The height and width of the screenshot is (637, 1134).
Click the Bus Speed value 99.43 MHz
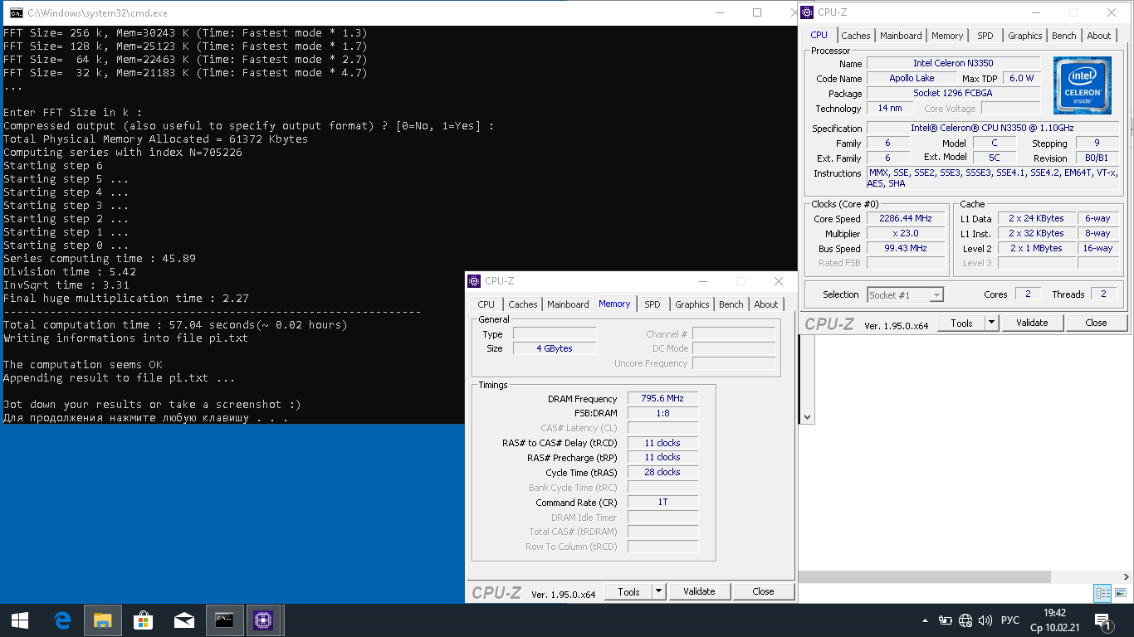(x=907, y=248)
